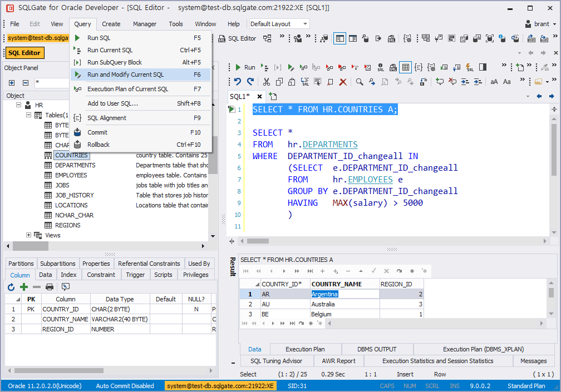Open the Default Layout dropdown
This screenshot has height=392, width=561.
point(305,24)
